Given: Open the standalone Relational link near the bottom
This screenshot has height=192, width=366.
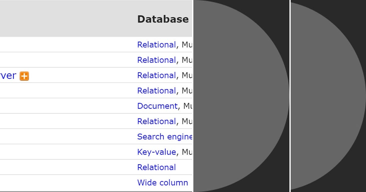Looking at the screenshot, I should [156, 167].
